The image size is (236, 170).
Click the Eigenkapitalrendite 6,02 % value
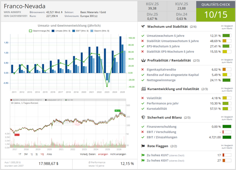(216, 69)
